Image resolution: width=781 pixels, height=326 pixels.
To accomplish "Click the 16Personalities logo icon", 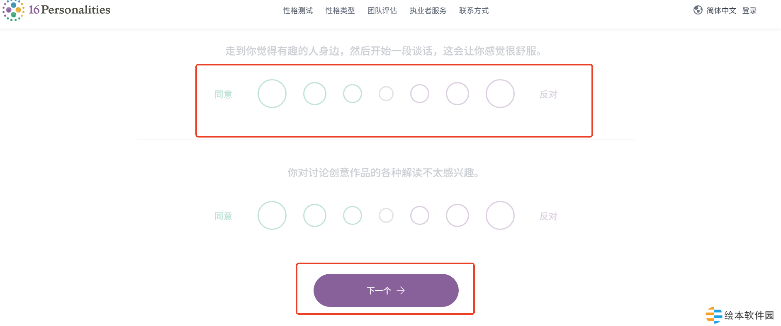I will (13, 10).
